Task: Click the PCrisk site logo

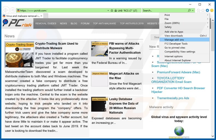Action: [17, 23]
